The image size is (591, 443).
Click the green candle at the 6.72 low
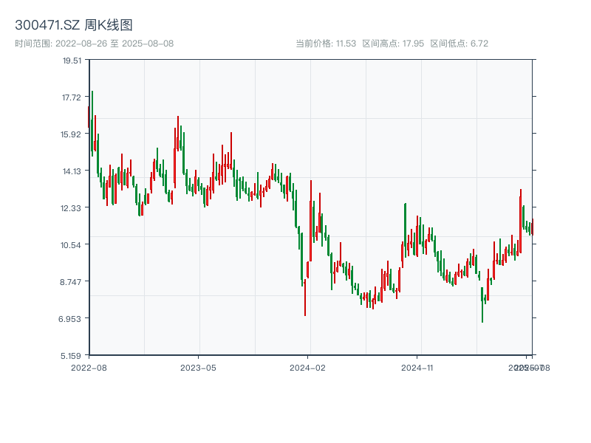point(482,304)
